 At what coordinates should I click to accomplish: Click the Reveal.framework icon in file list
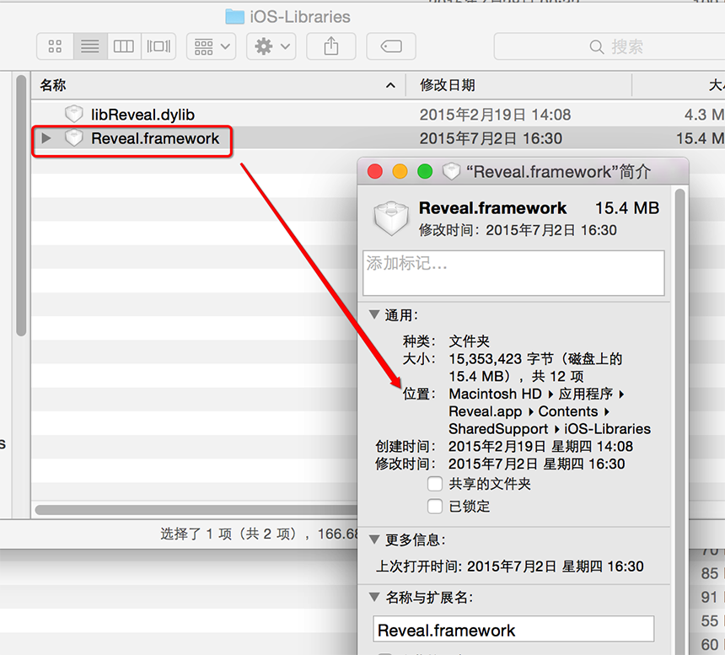click(74, 137)
